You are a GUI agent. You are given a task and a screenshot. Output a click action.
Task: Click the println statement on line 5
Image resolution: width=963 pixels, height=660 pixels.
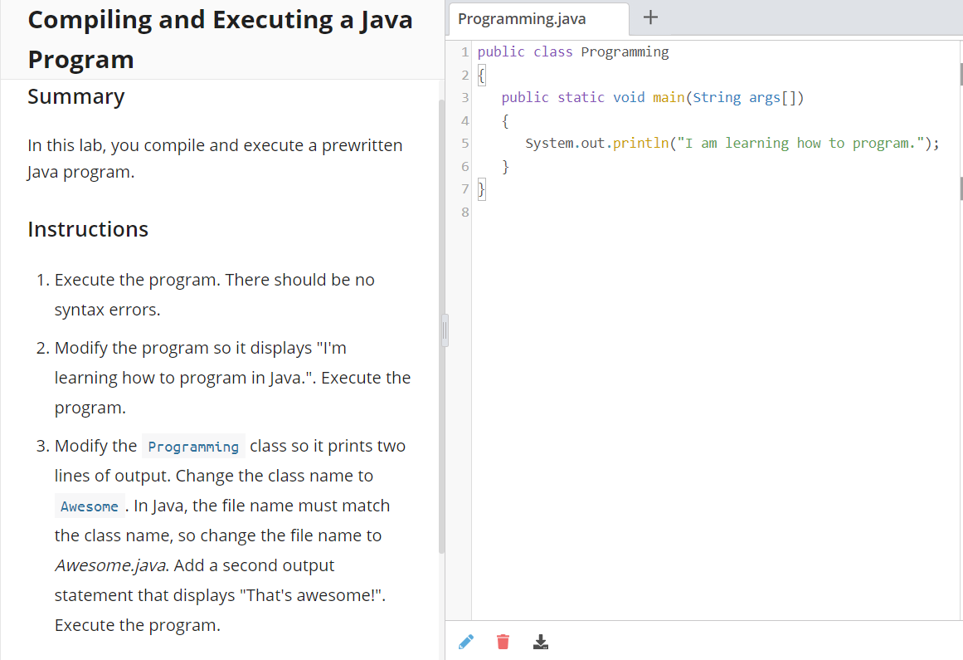coord(639,143)
